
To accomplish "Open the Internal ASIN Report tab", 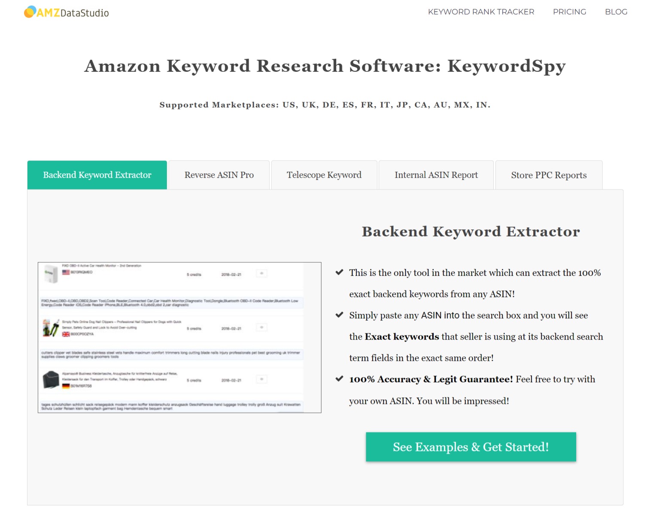I will (436, 175).
